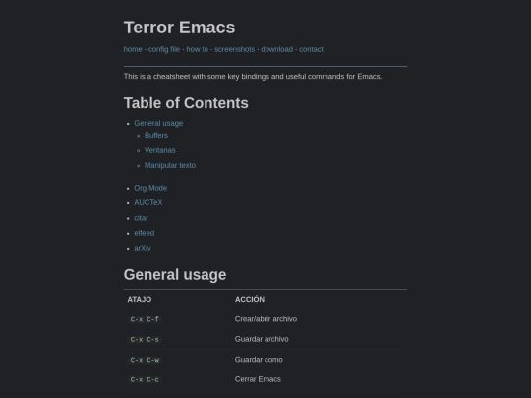Click the contact navigation link
531x398 pixels.
[311, 49]
